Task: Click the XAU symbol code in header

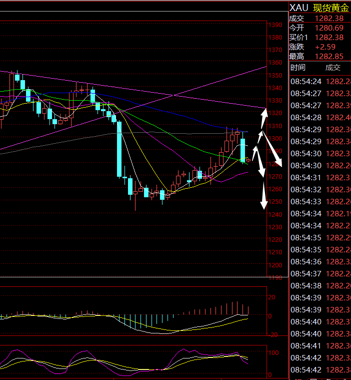Action: click(298, 8)
